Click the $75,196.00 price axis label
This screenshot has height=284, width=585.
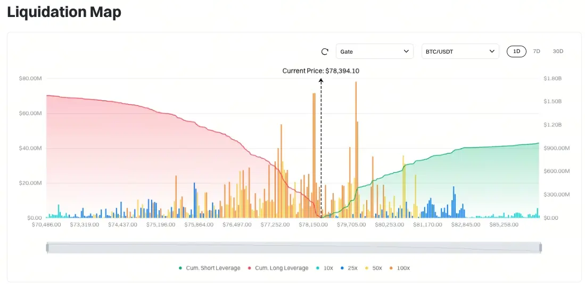coord(160,225)
